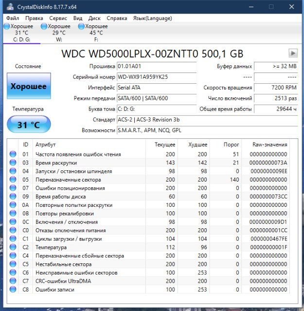Click status orb of attribute 01 row
This screenshot has height=311, width=304.
pyautogui.click(x=13, y=154)
